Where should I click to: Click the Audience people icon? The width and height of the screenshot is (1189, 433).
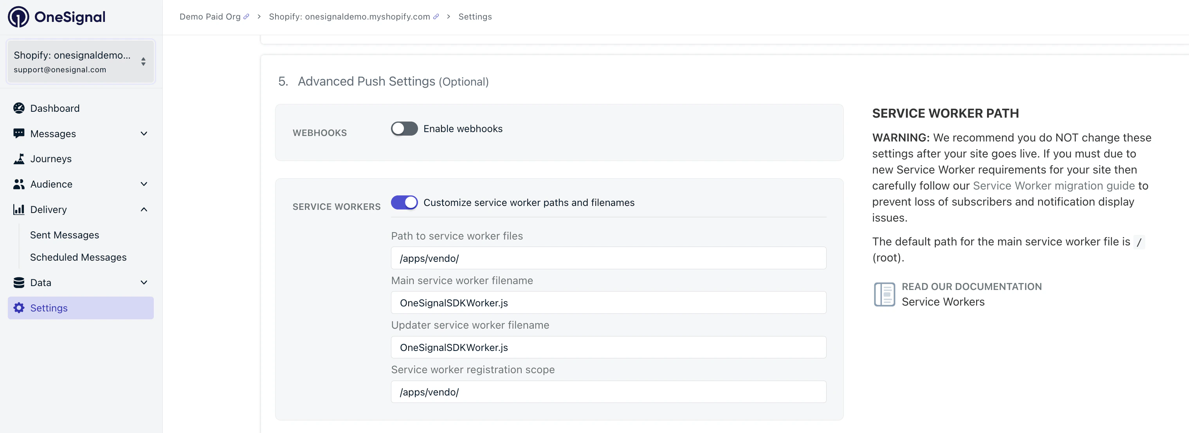tap(19, 184)
